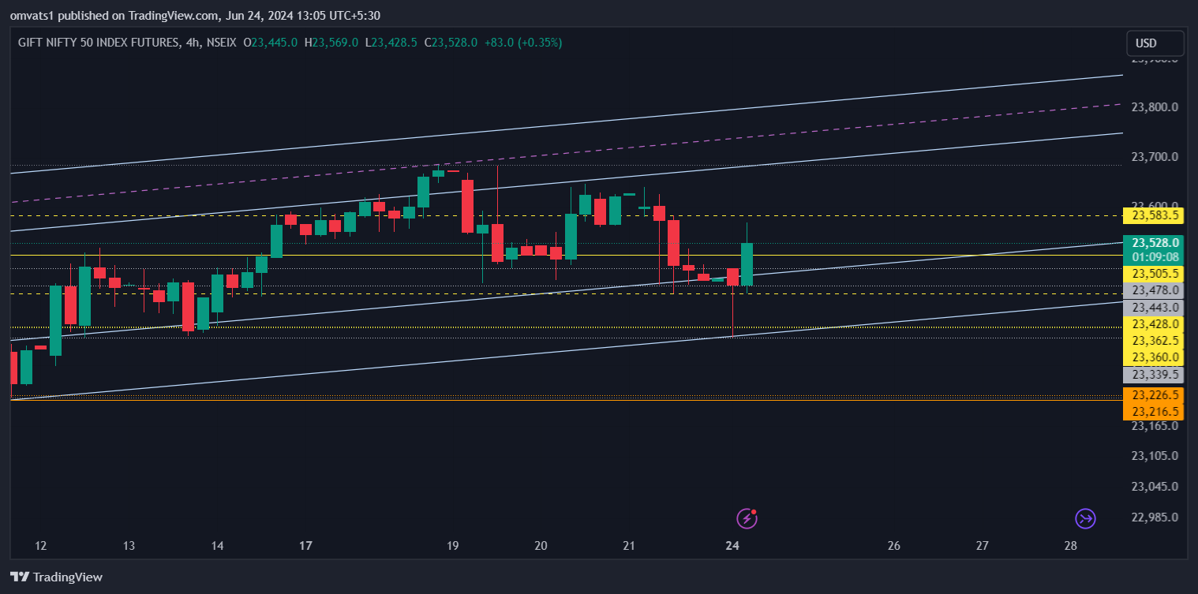The height and width of the screenshot is (594, 1198).
Task: Click date 28 on time axis
Action: pyautogui.click(x=1071, y=546)
